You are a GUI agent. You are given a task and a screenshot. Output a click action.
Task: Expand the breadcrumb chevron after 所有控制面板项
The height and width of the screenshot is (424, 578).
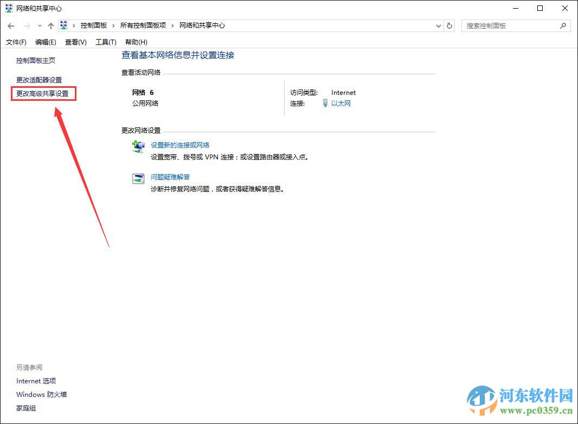click(172, 25)
